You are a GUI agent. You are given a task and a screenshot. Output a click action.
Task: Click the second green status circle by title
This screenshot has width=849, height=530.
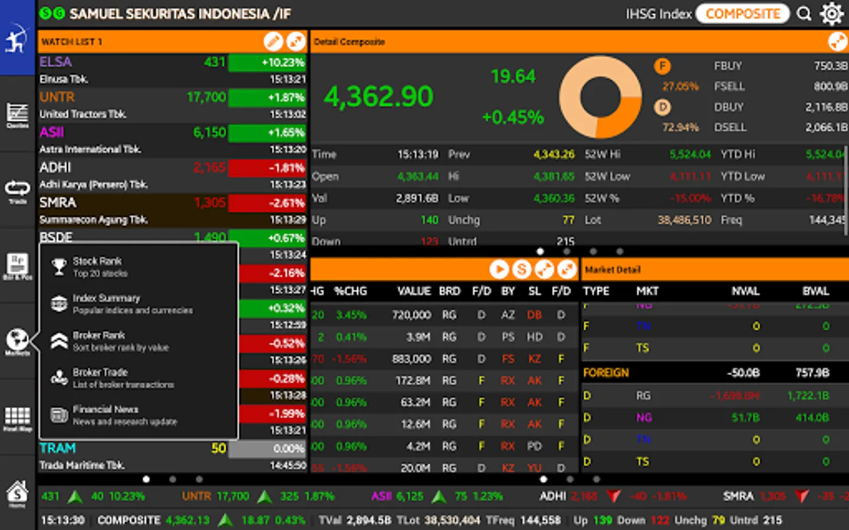coord(59,14)
